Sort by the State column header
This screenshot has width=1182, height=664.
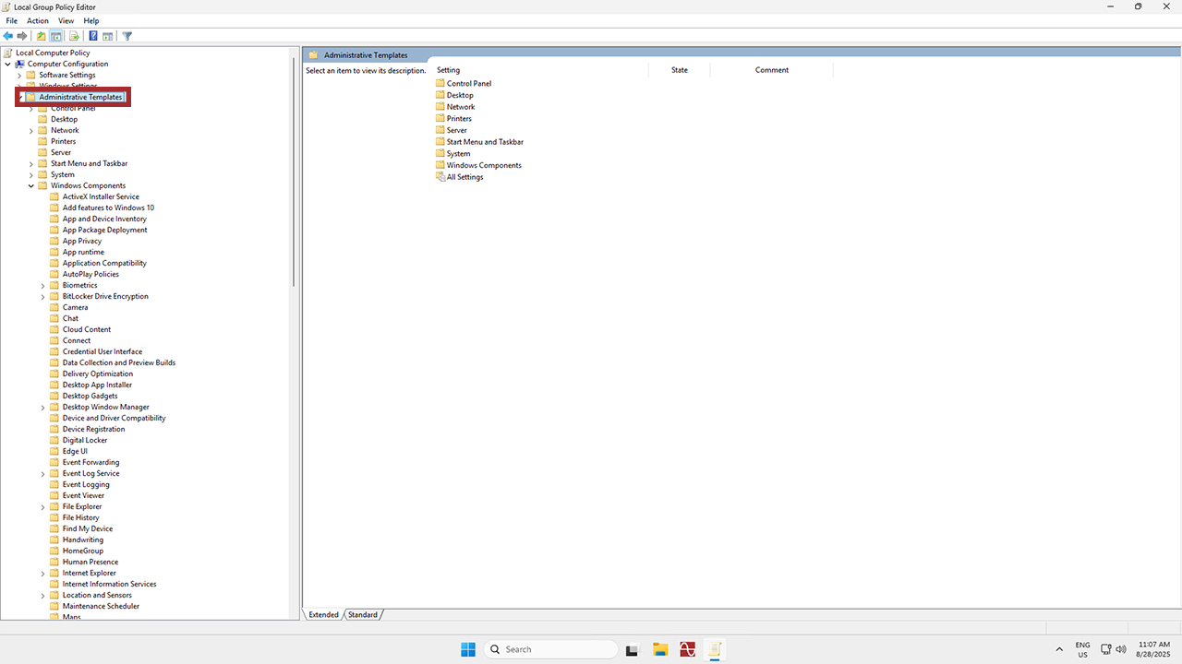(680, 70)
